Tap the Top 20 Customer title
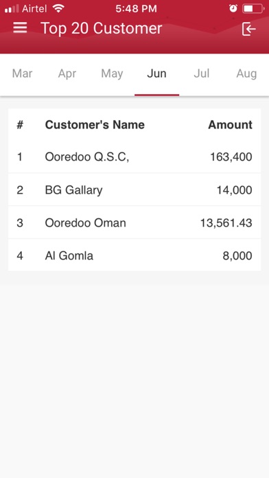This screenshot has height=478, width=269. coord(101,28)
